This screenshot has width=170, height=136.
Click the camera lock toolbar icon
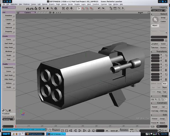tap(36, 8)
